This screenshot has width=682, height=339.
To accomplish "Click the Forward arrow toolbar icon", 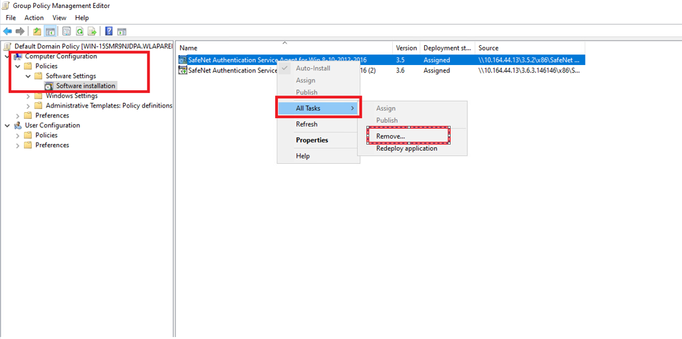I will coord(19,31).
